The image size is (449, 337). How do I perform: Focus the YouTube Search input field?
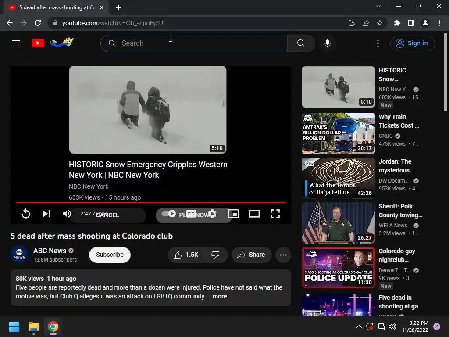194,43
